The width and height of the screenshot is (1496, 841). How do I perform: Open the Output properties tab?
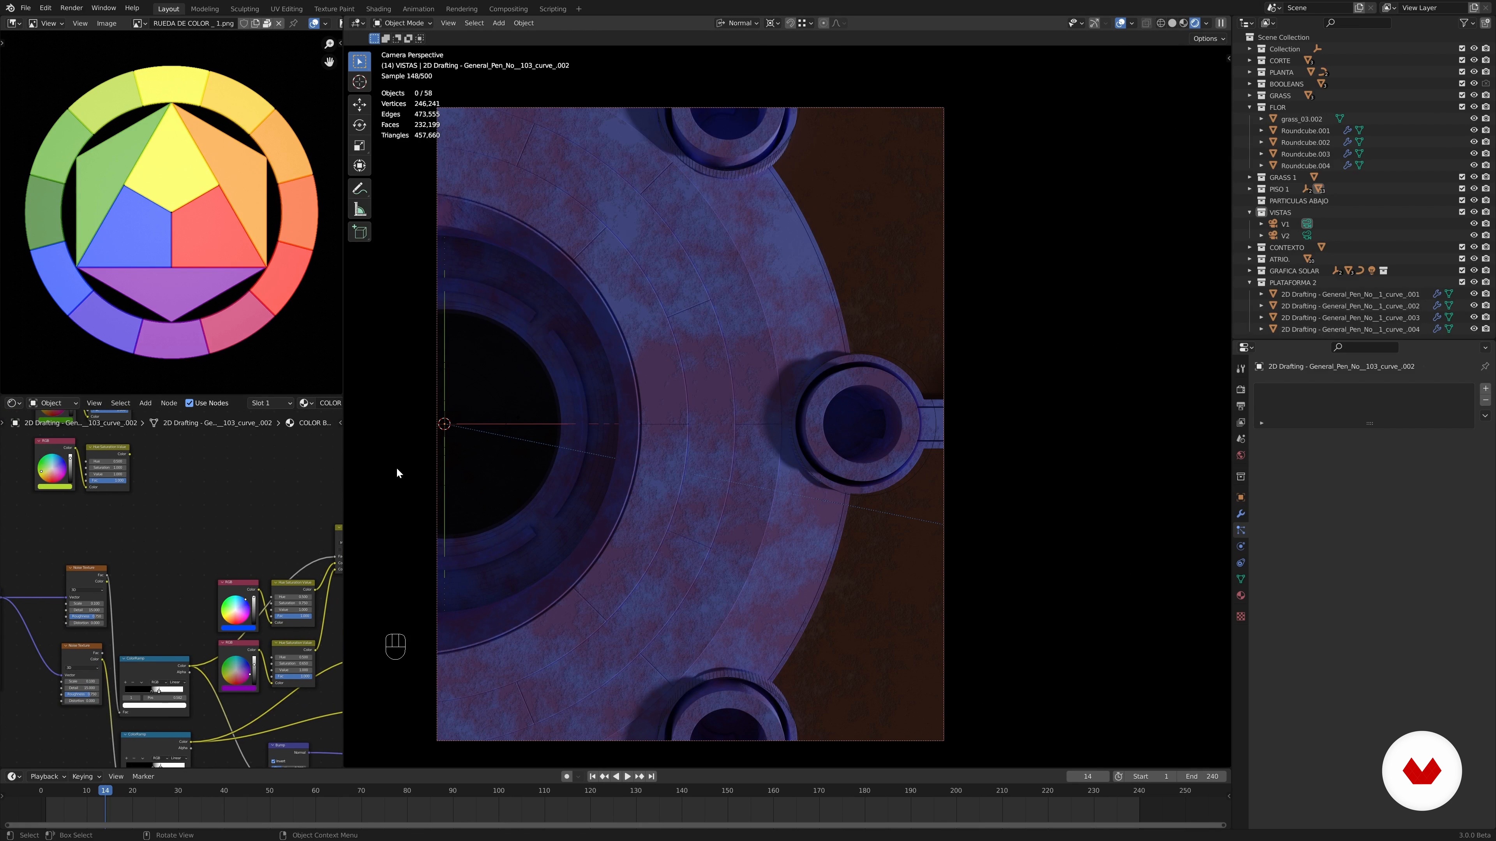[x=1240, y=406]
